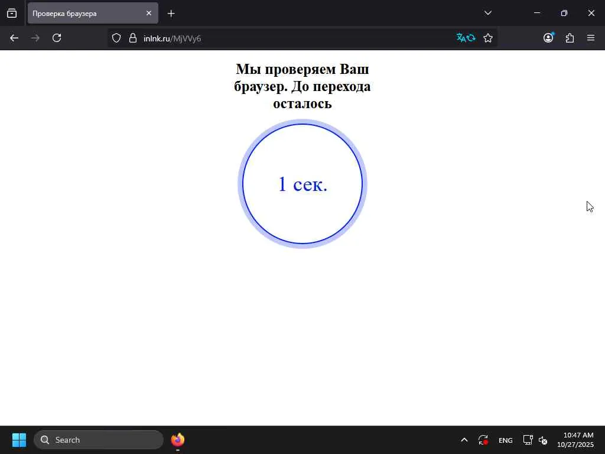Minimize the Firefox window
The image size is (605, 454).
[536, 13]
